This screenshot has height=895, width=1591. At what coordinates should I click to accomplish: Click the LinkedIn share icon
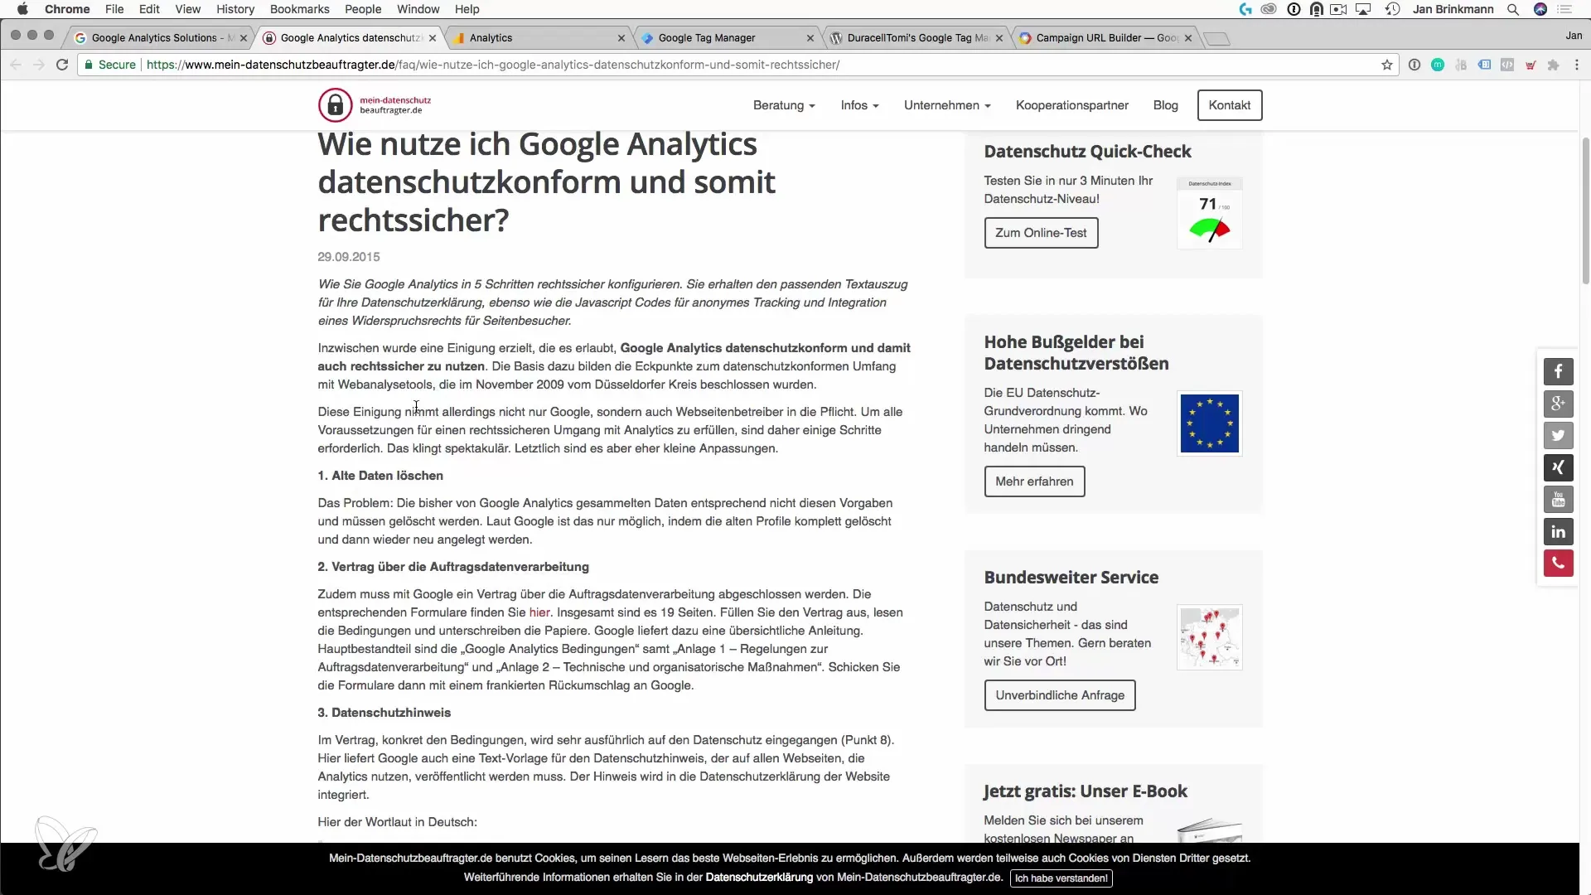[1558, 532]
